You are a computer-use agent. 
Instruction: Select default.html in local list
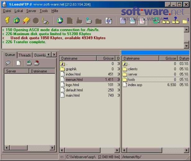pos(74,90)
